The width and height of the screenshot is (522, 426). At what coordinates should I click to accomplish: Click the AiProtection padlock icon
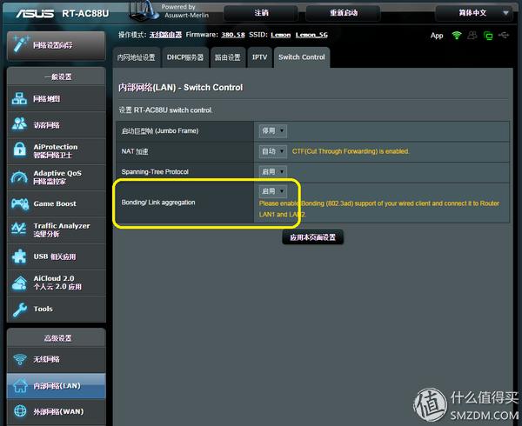(20, 150)
